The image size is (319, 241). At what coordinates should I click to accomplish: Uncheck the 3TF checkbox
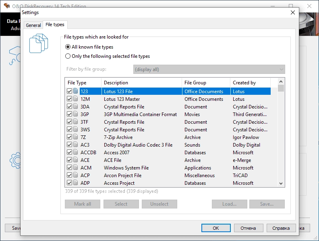[69, 122]
